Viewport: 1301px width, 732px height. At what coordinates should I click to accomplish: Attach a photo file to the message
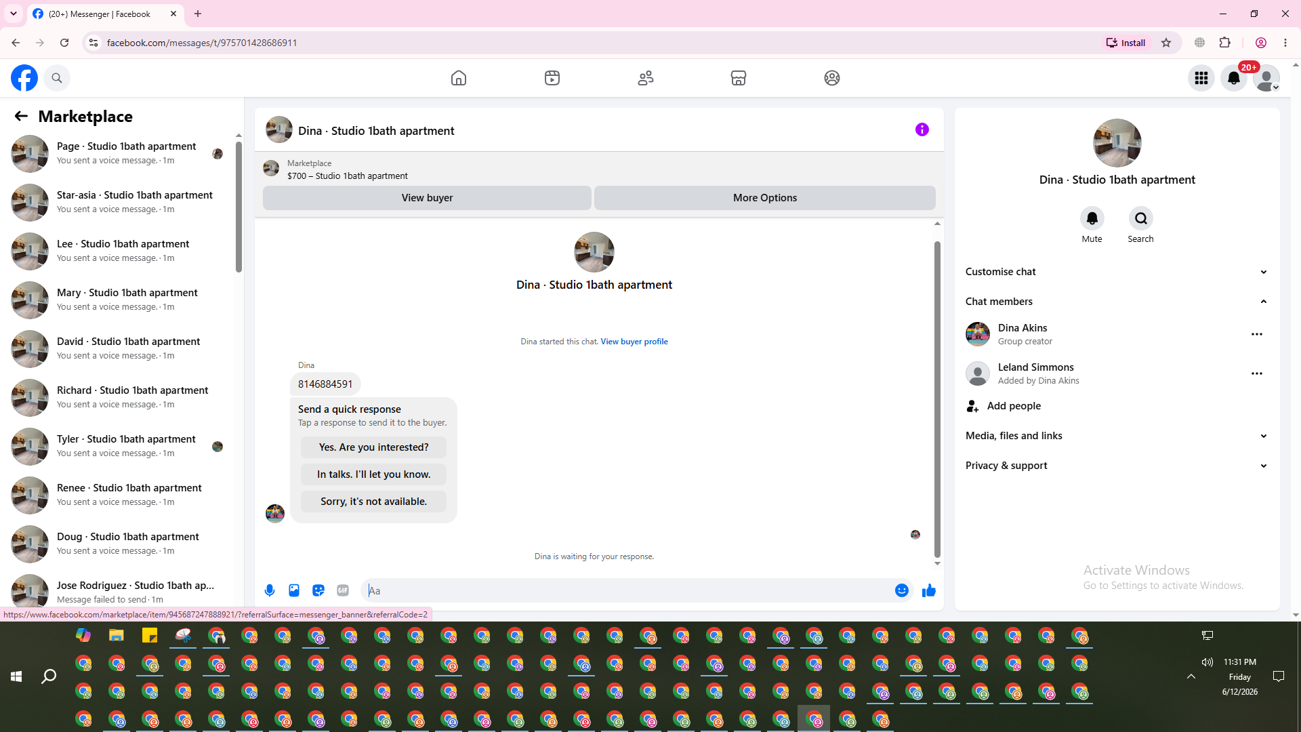coord(294,590)
